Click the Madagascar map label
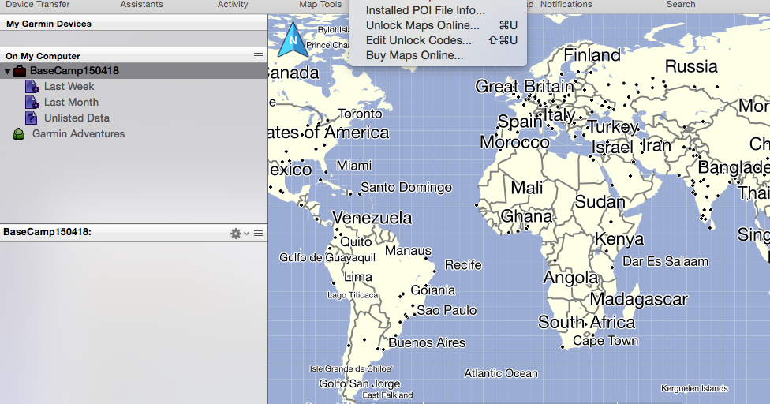 click(639, 299)
